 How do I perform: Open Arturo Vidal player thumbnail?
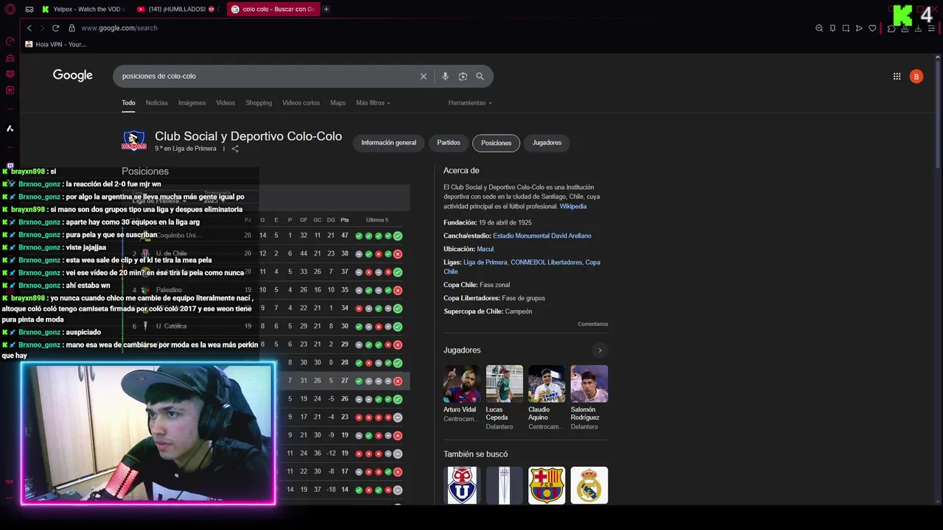[461, 384]
